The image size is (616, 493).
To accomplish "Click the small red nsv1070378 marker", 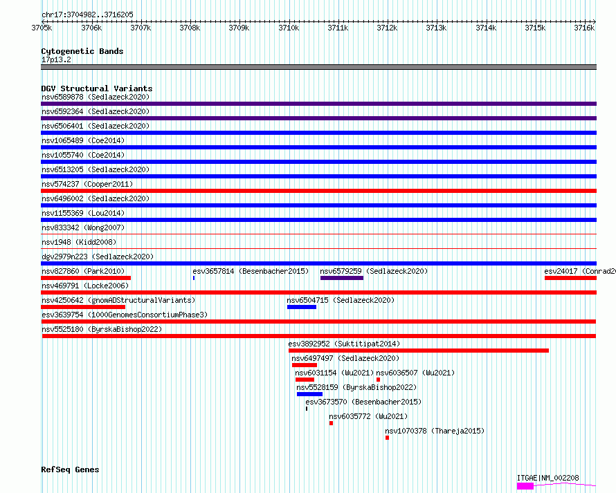I will point(388,438).
